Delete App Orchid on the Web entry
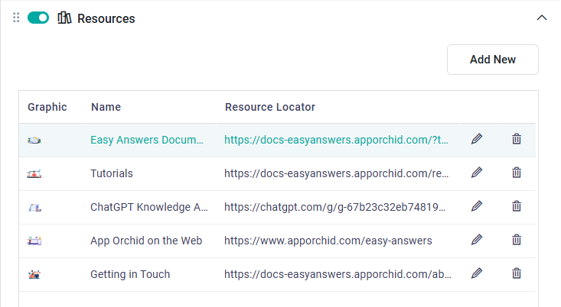 coord(517,240)
